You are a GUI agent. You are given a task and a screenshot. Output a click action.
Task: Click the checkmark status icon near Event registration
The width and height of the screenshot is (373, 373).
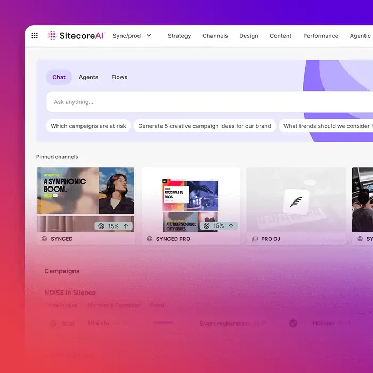(x=293, y=323)
